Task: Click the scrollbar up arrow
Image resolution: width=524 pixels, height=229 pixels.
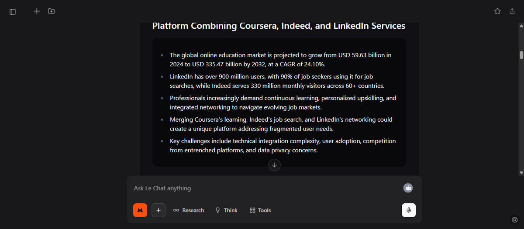Action: (521, 25)
